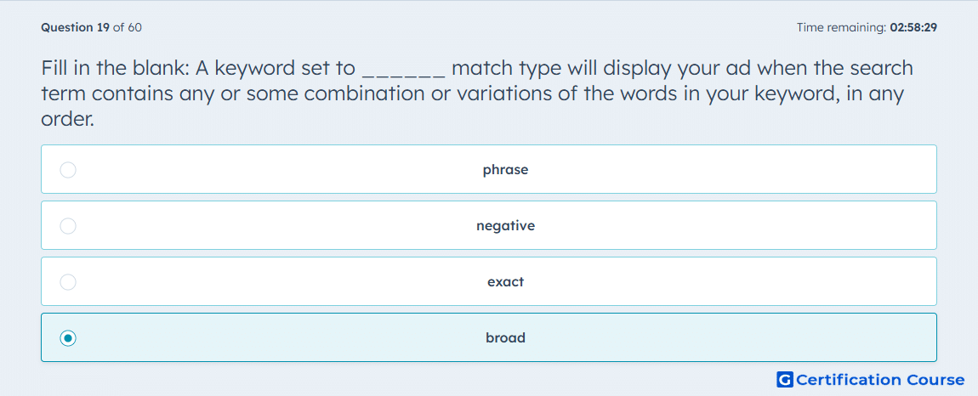Click the word phrase in first option
Viewport: 978px width, 396px height.
click(505, 170)
